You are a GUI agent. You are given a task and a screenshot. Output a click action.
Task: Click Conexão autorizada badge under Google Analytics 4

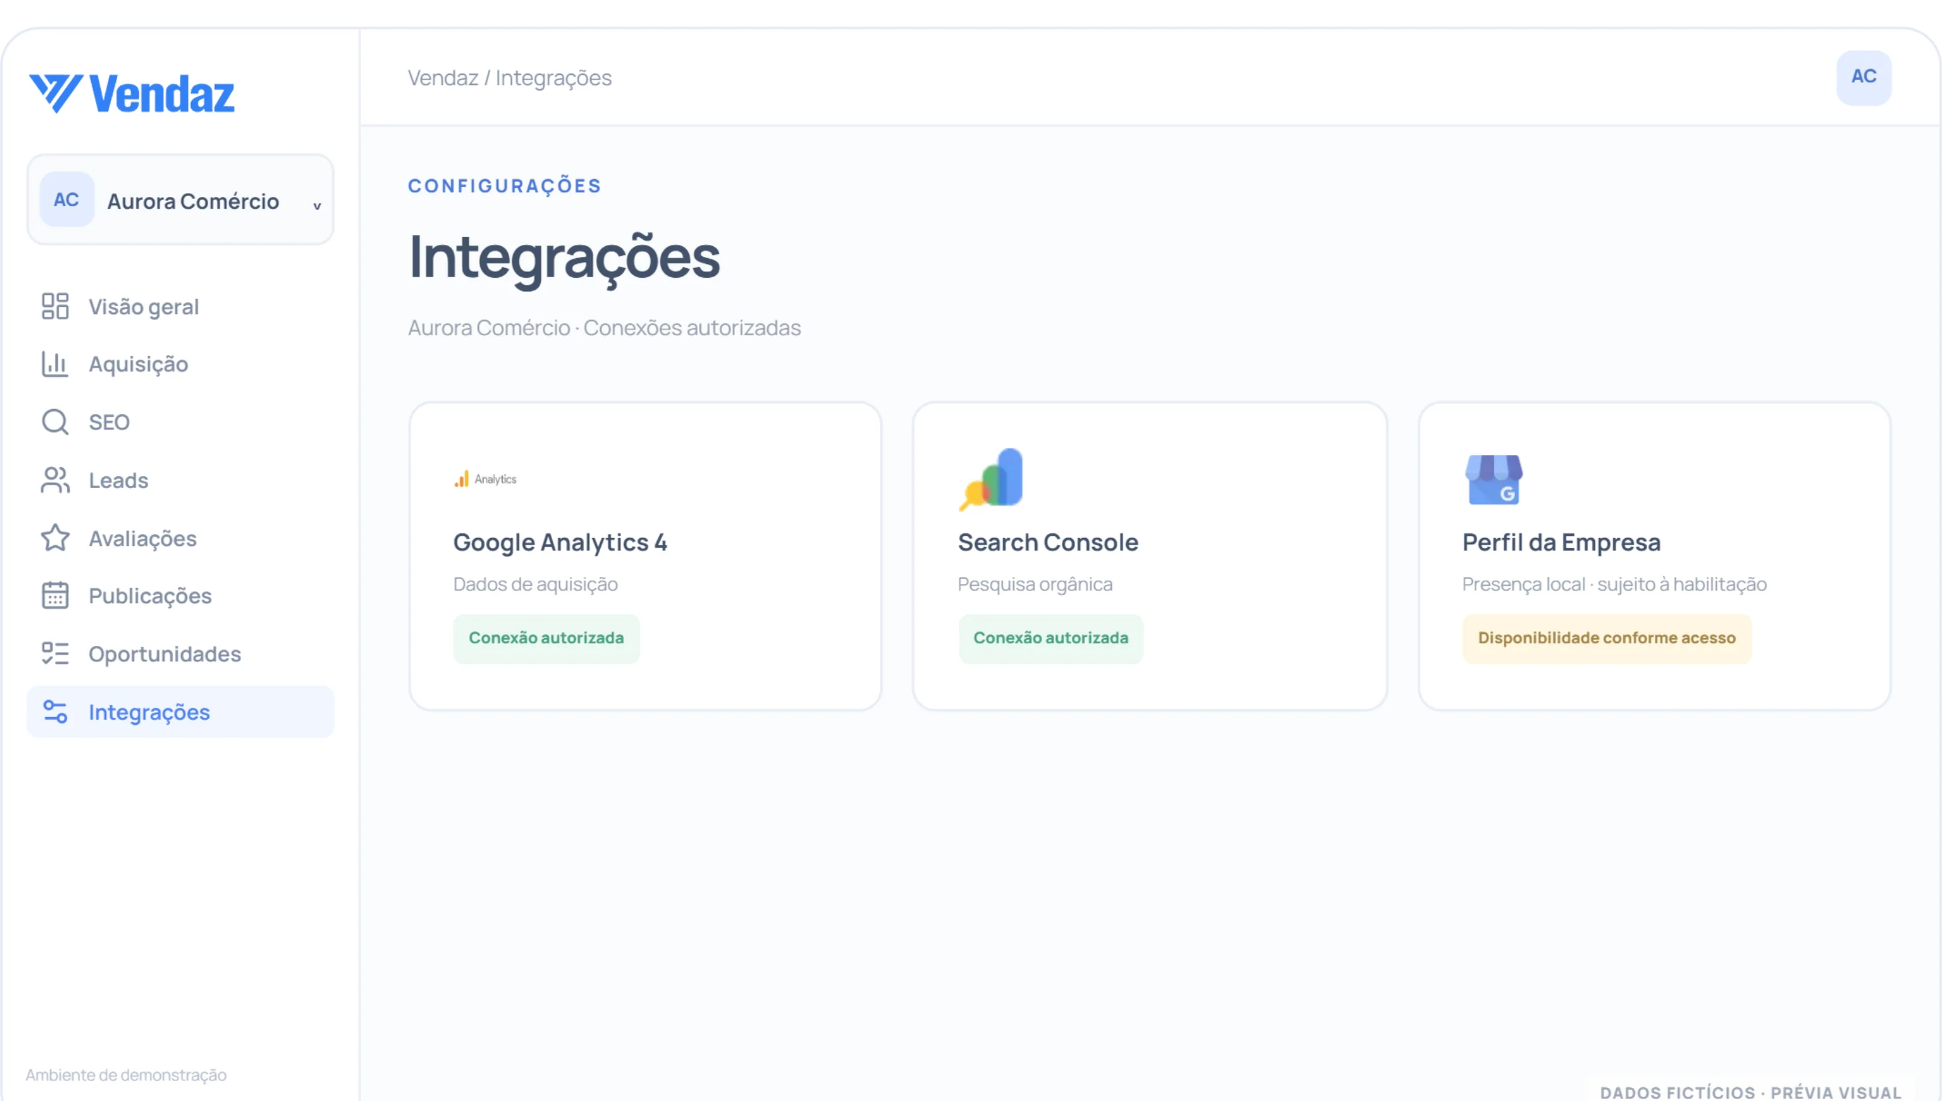click(546, 637)
